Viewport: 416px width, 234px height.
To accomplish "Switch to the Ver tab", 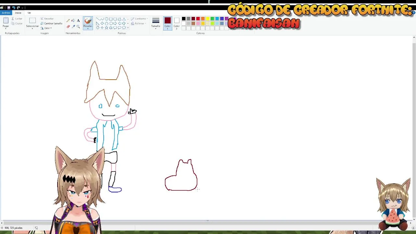I will (x=29, y=13).
